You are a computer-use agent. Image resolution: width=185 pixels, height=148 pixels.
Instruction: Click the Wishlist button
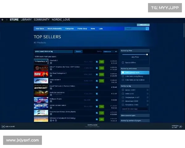143,25
